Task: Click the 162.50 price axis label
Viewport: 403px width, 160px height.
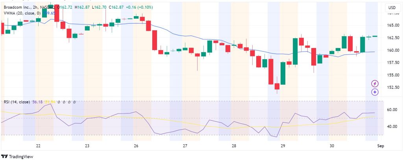Action: pos(394,37)
